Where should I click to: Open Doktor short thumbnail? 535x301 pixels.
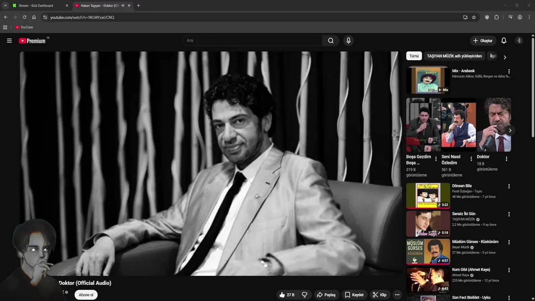coord(494,125)
